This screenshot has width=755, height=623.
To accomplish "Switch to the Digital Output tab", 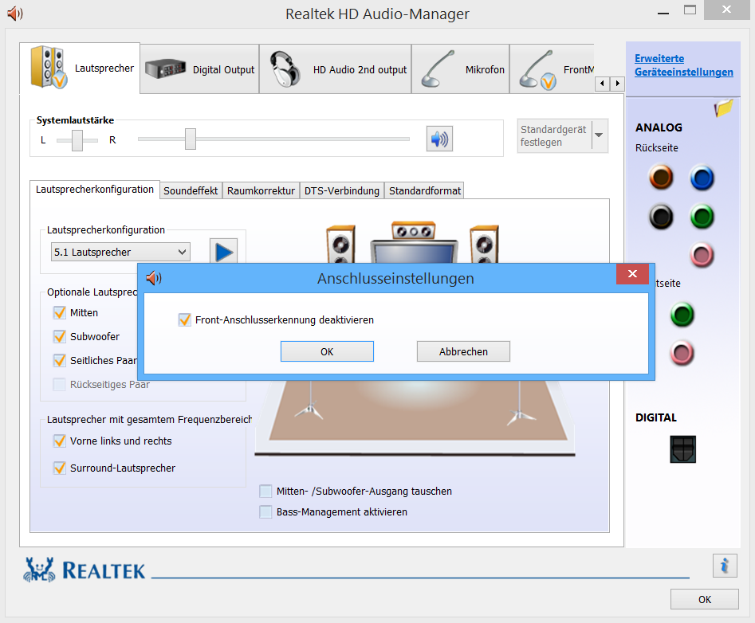I will click(x=200, y=69).
